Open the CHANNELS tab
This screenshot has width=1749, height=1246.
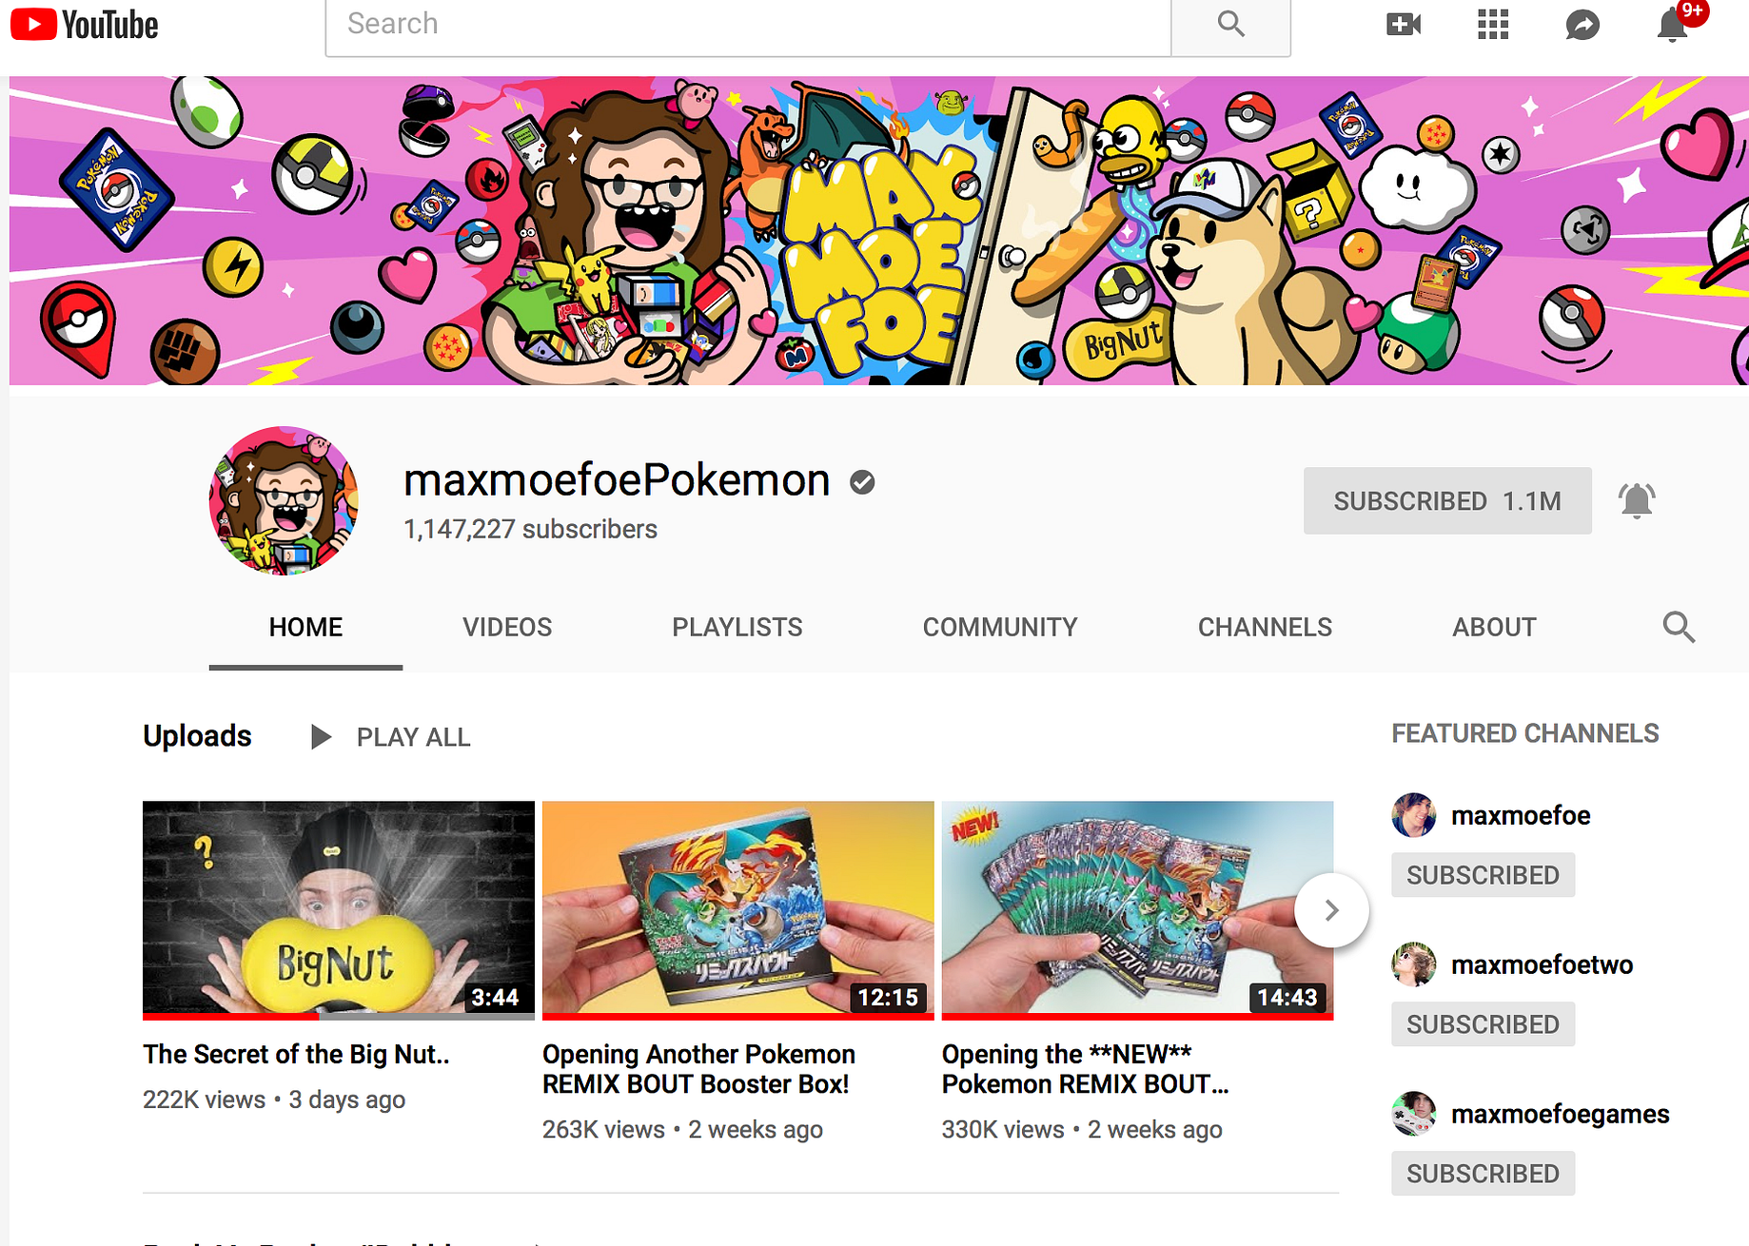point(1265,628)
